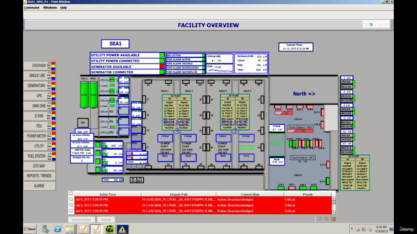Open the first orange checkmark taskbar app
417x234 pixels.
[83, 229]
